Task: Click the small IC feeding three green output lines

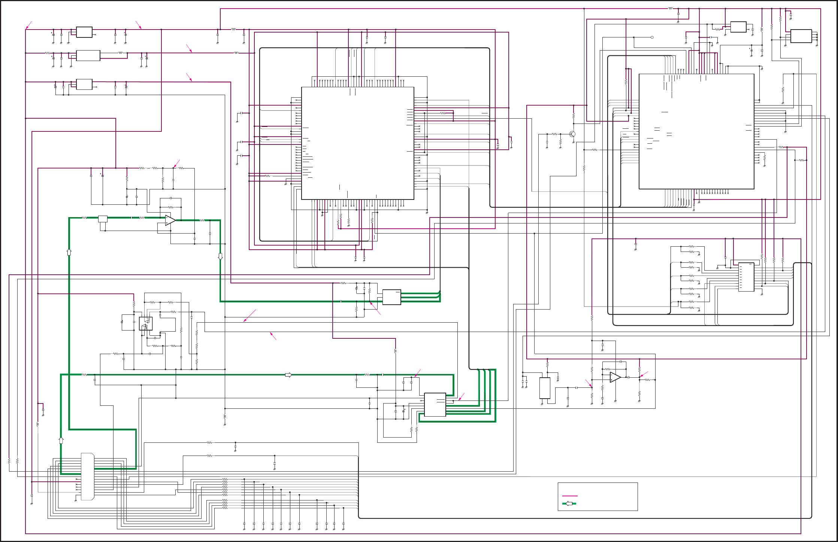Action: coord(391,297)
